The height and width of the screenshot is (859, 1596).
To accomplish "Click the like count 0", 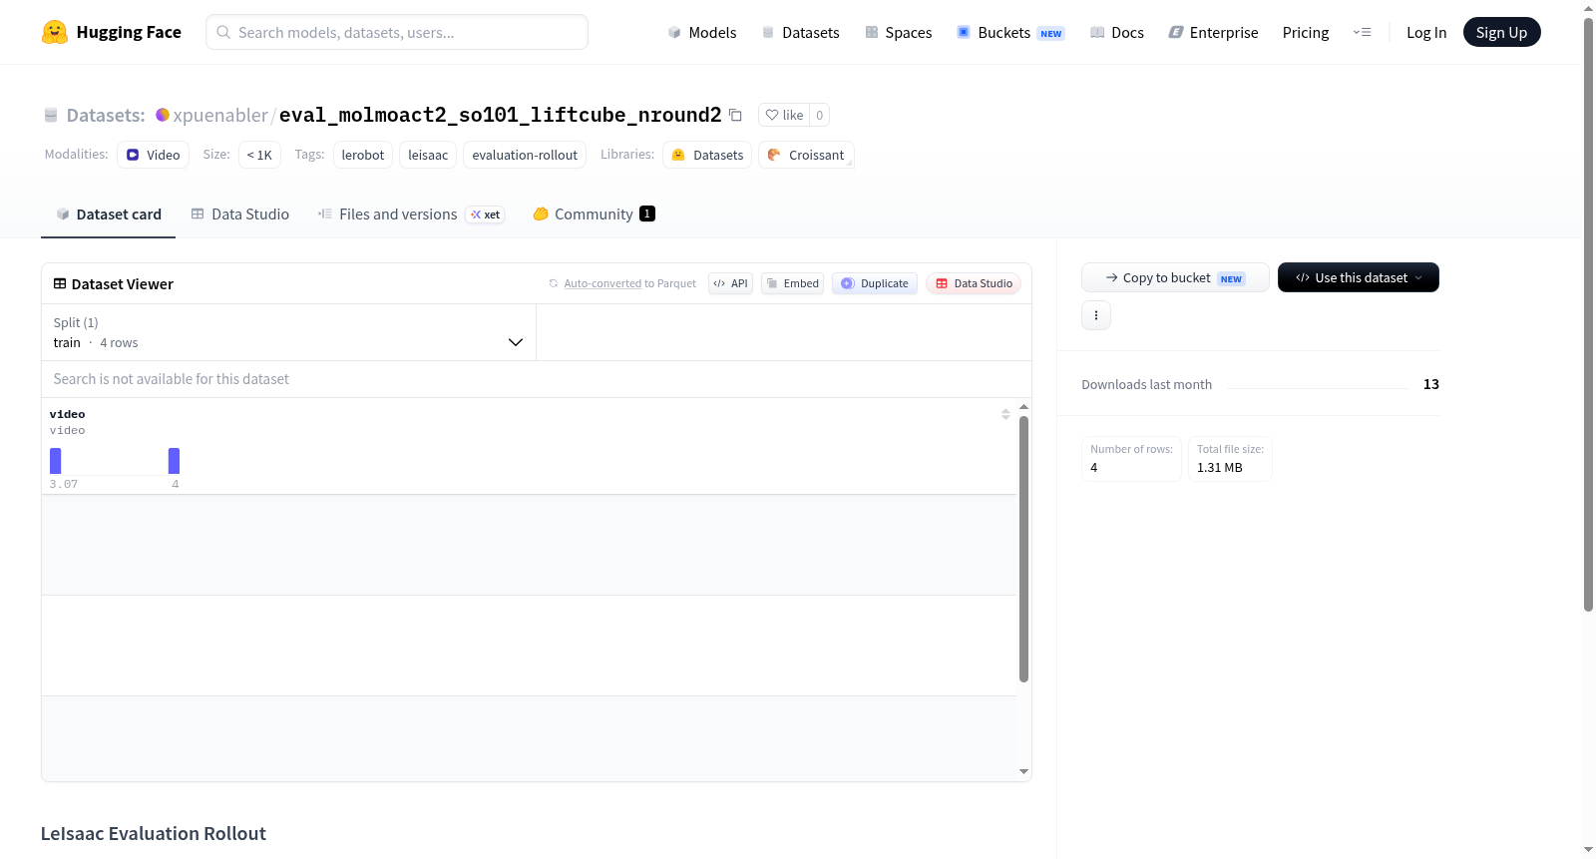I will (820, 115).
